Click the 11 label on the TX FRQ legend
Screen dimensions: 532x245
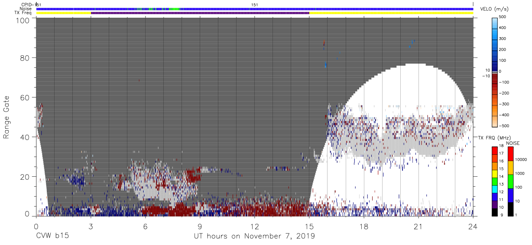(501, 199)
